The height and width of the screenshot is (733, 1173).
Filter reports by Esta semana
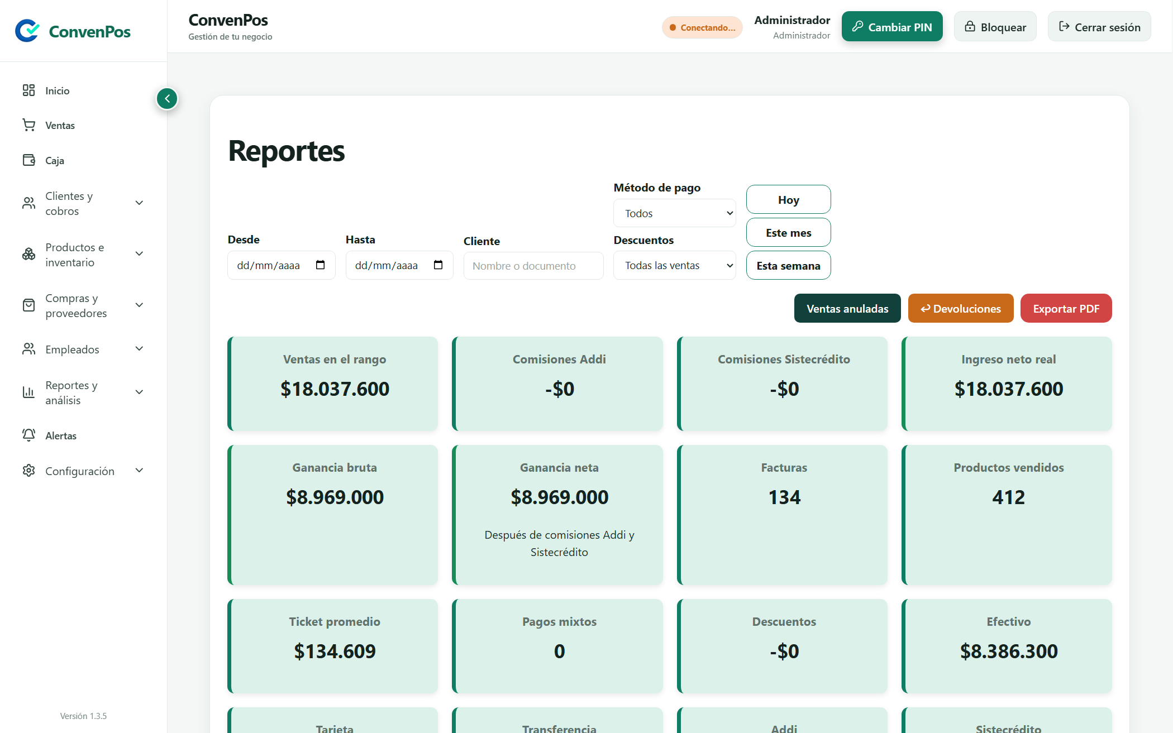pyautogui.click(x=788, y=265)
